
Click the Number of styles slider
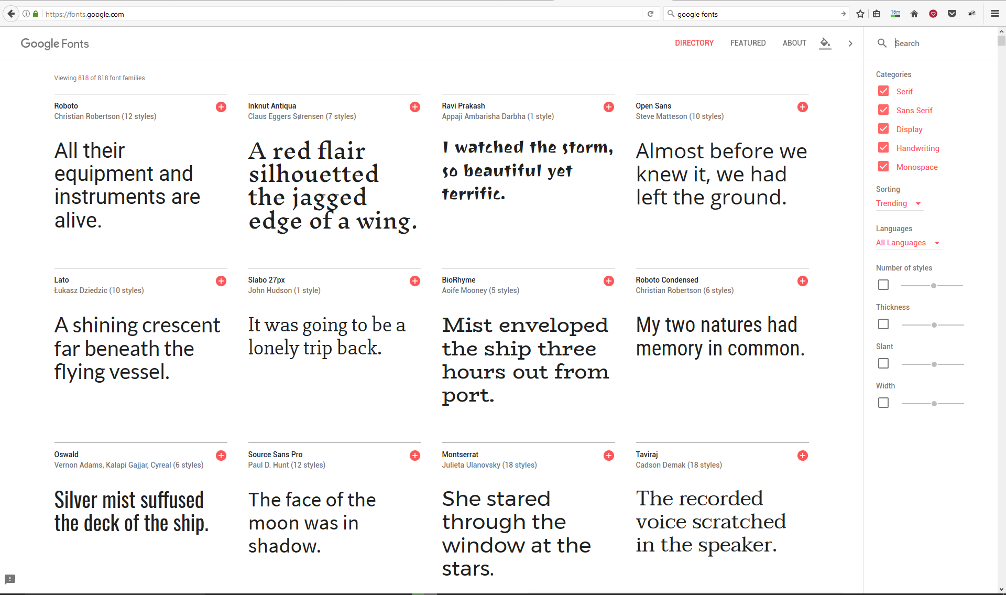[x=932, y=286]
